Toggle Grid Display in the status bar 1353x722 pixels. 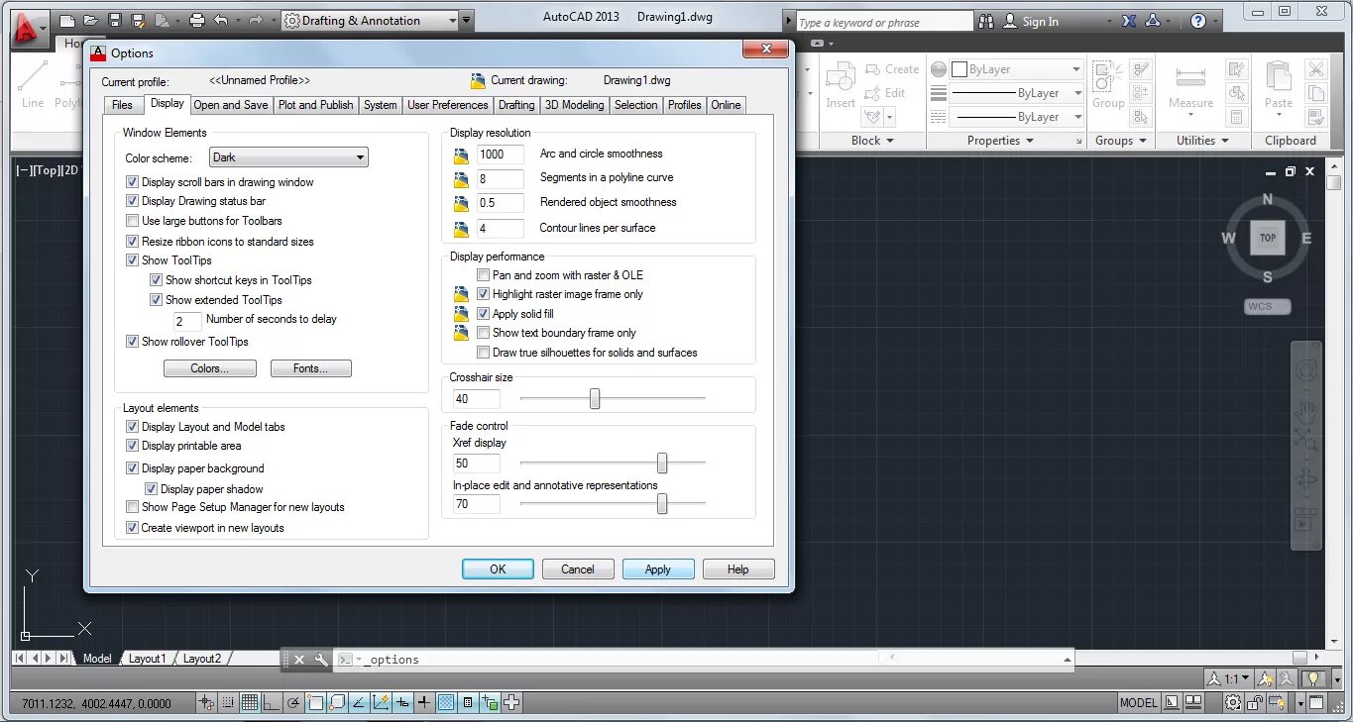(250, 703)
